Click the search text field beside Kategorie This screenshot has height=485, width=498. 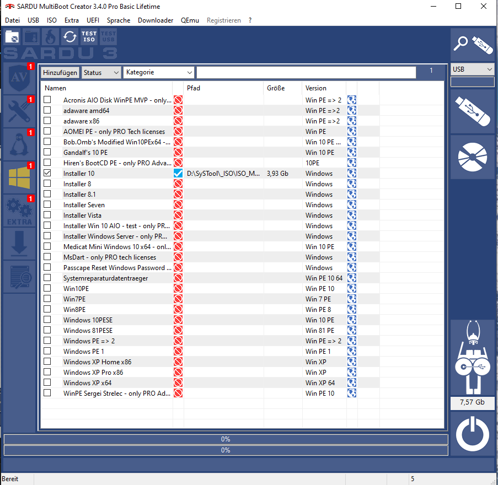(306, 72)
